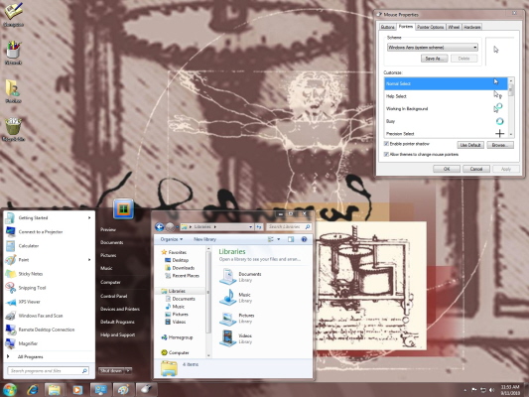Switch to the Pointer Options tab
The width and height of the screenshot is (529, 397).
coord(430,27)
